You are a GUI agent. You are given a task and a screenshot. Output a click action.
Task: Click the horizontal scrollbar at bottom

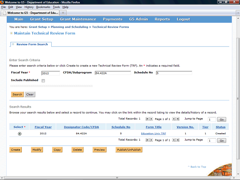(x=117, y=178)
